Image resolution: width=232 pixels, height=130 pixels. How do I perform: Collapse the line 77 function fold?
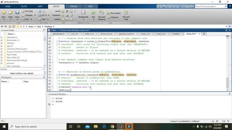pos(57,75)
